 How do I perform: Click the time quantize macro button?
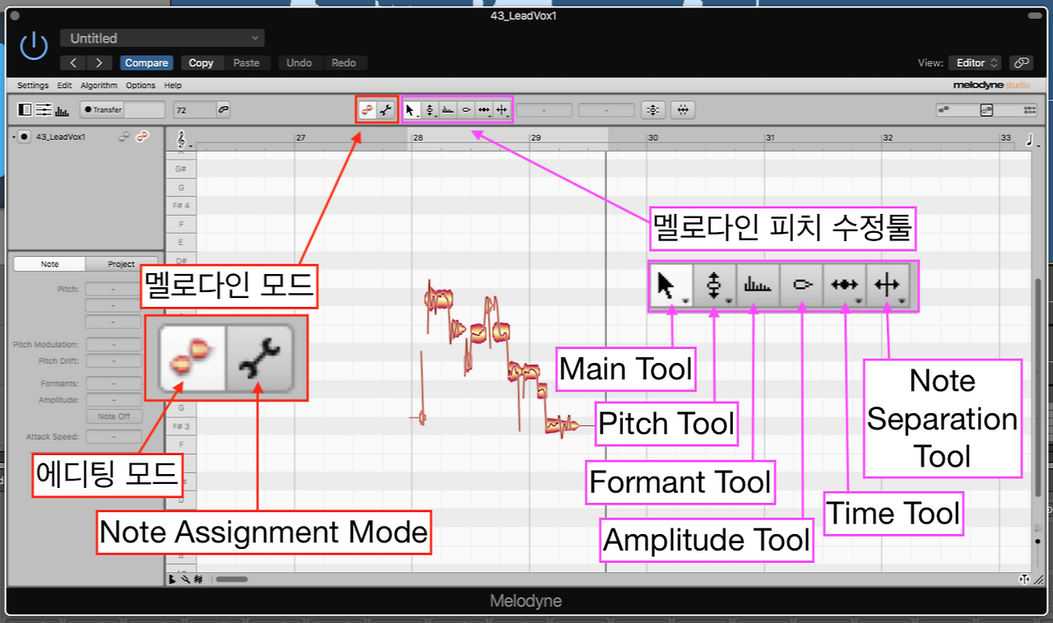[683, 109]
